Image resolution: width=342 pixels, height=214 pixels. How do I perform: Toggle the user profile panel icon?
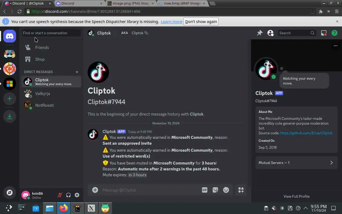270,33
